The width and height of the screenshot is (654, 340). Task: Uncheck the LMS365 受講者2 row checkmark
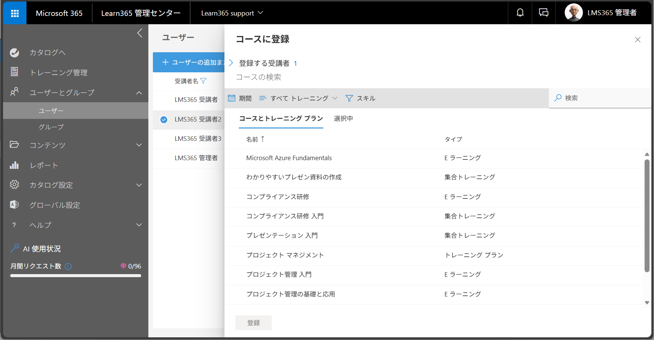pyautogui.click(x=164, y=120)
